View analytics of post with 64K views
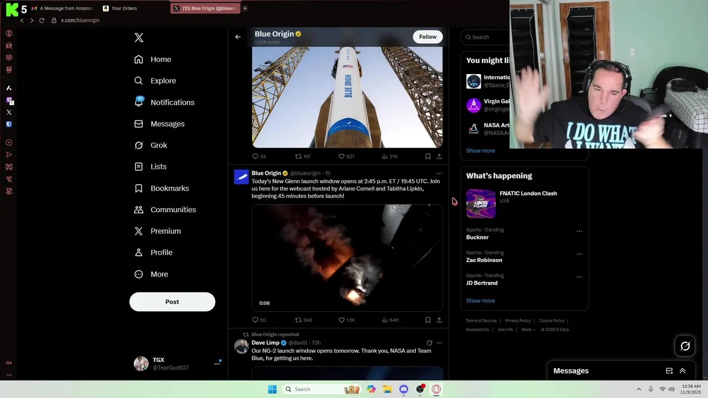708x398 pixels. click(390, 320)
